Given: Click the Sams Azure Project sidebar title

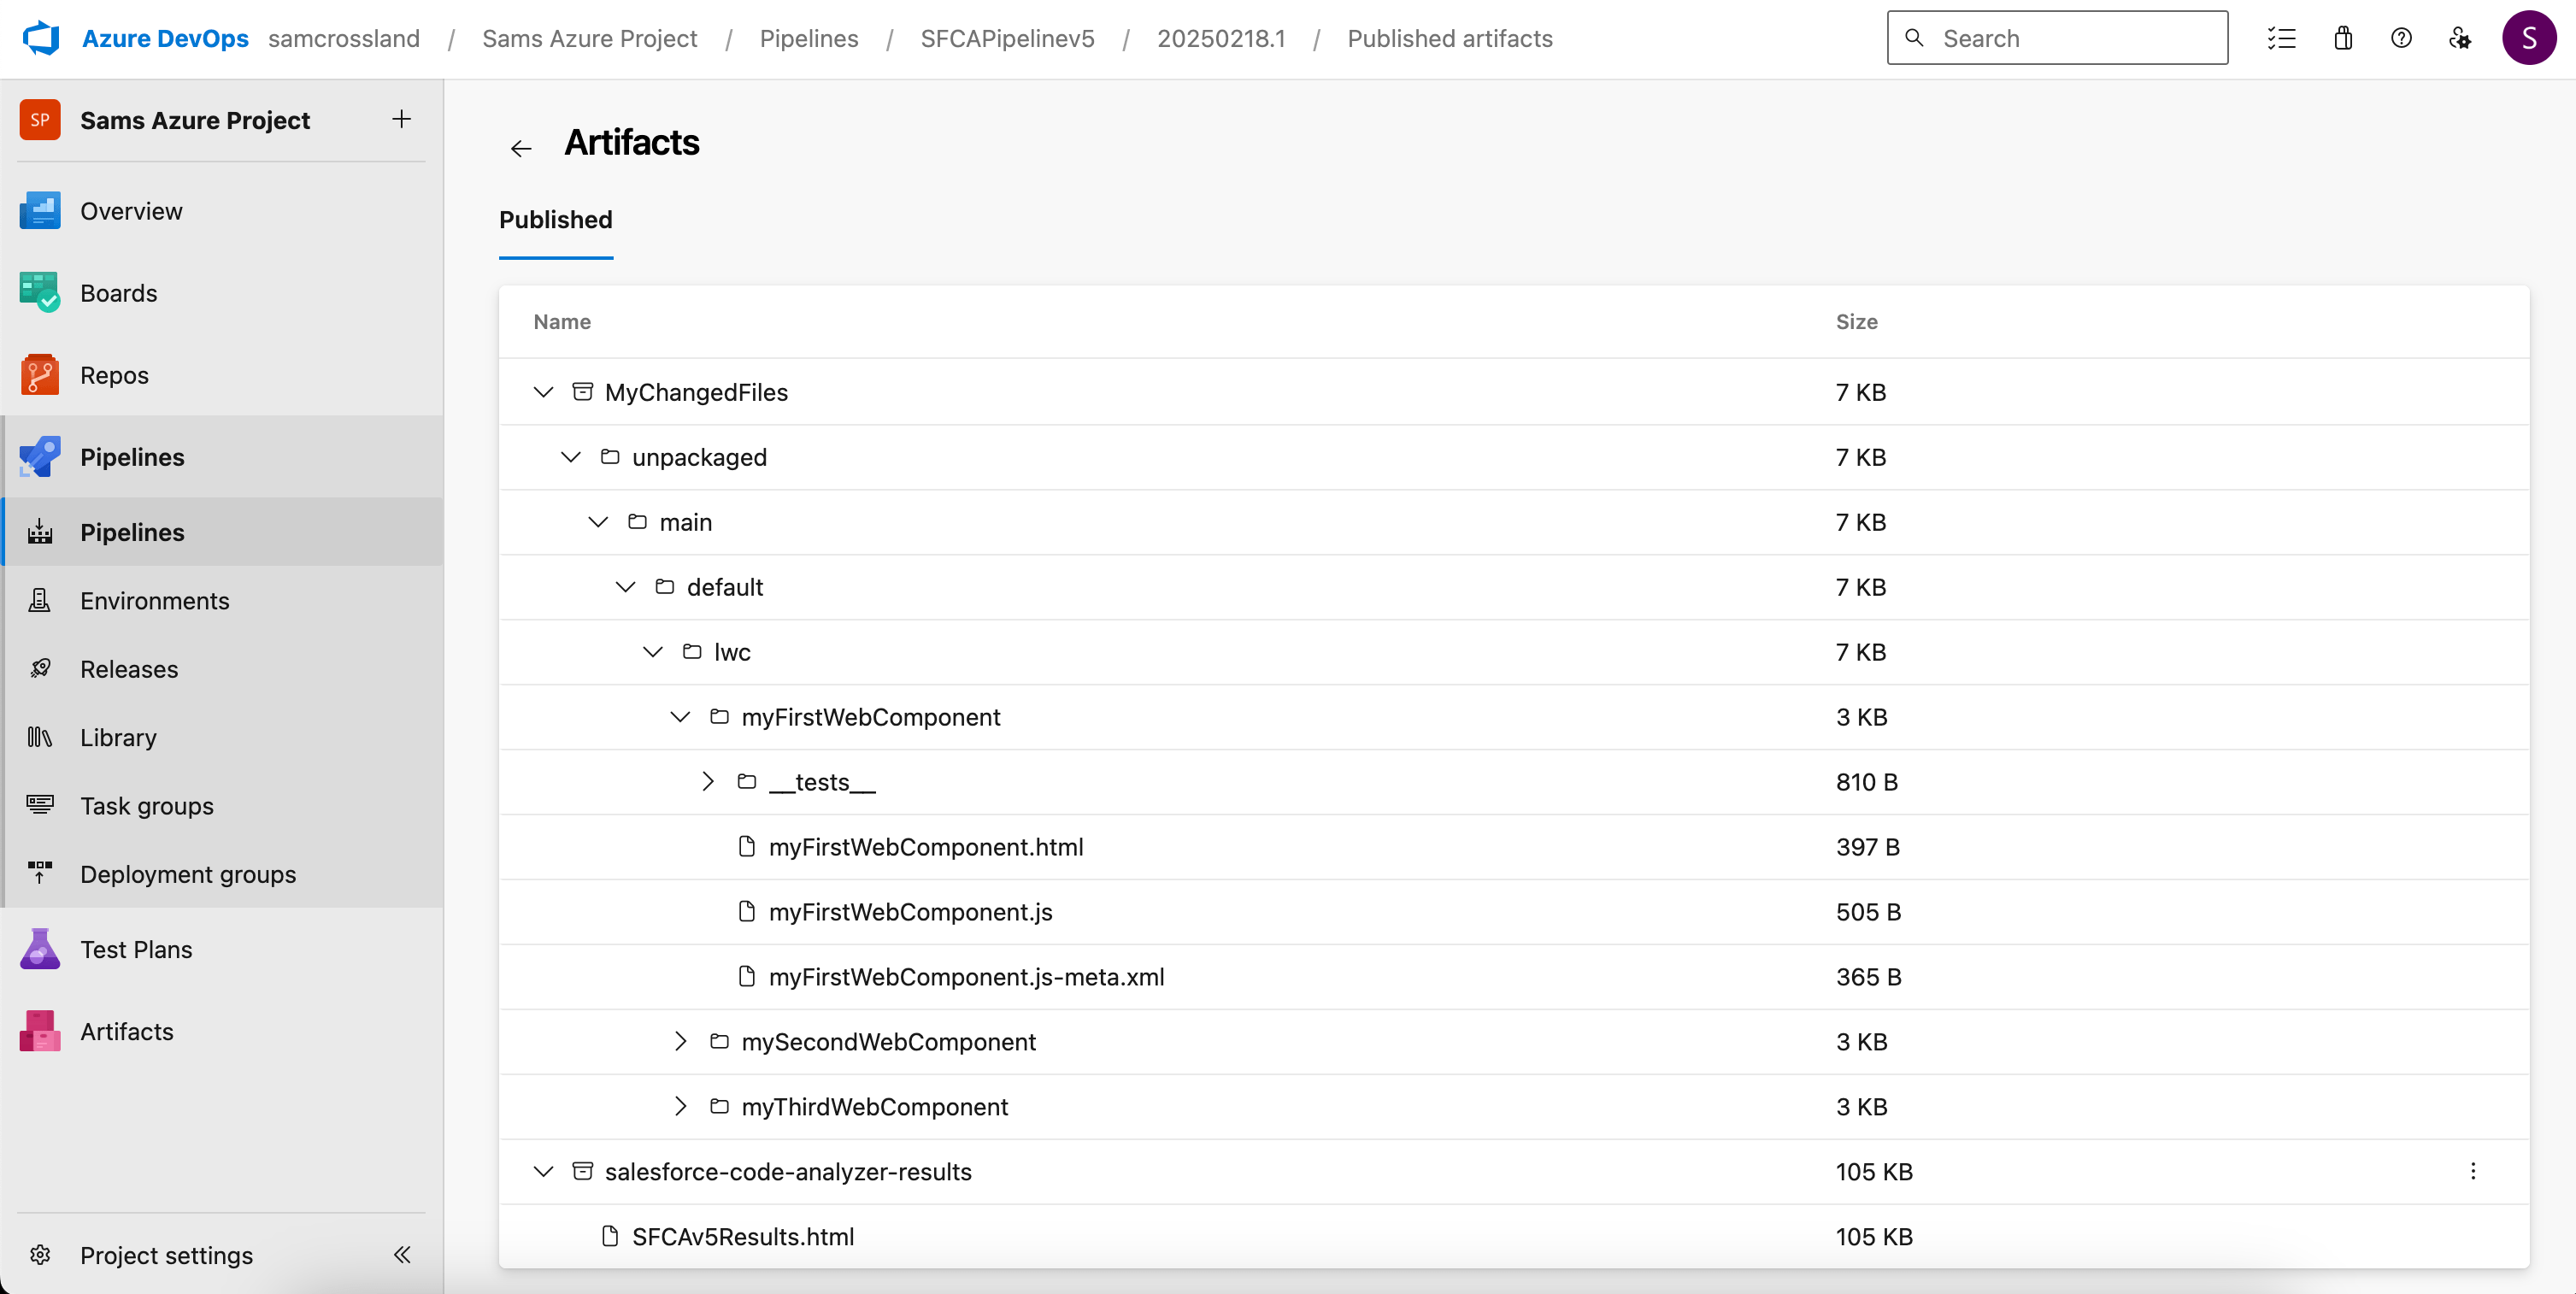Looking at the screenshot, I should pyautogui.click(x=195, y=120).
